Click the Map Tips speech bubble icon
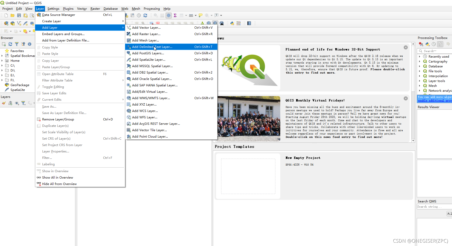 click(x=201, y=15)
